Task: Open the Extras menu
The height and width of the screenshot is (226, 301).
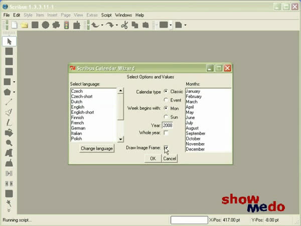Action: coord(92,15)
